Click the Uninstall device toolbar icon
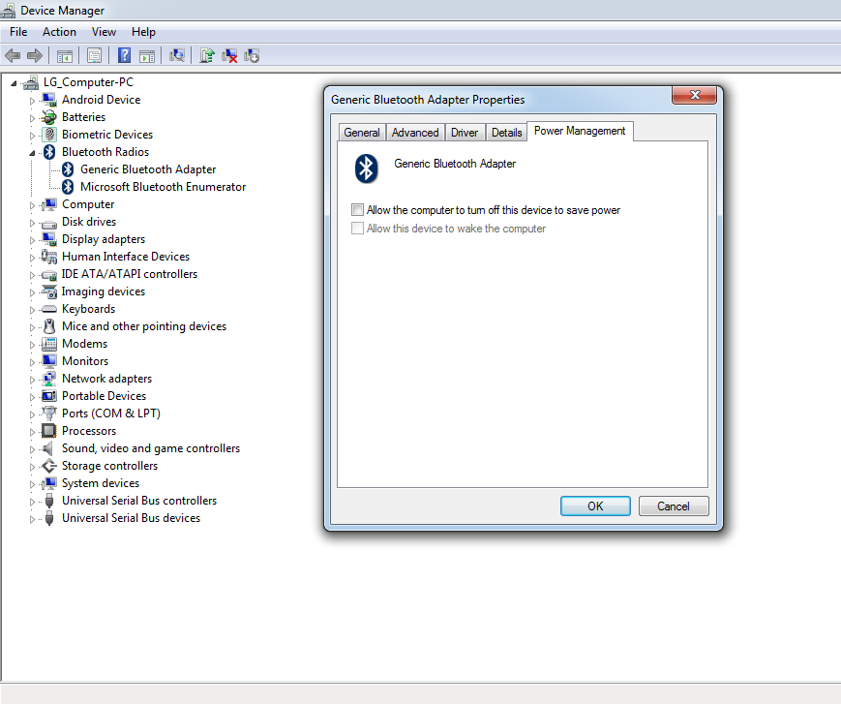 [229, 55]
